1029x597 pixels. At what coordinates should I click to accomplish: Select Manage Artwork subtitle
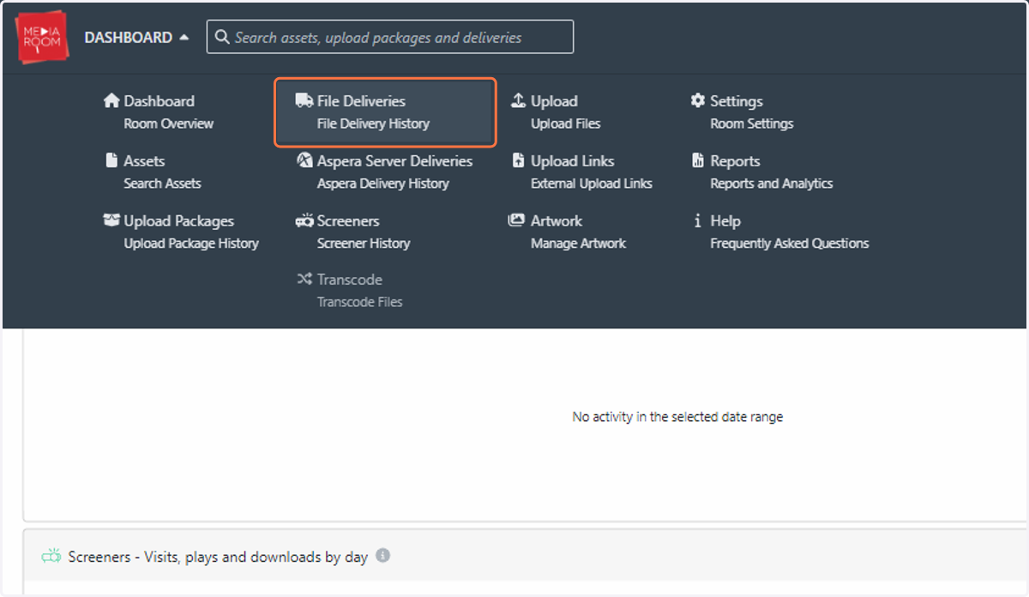coord(579,244)
